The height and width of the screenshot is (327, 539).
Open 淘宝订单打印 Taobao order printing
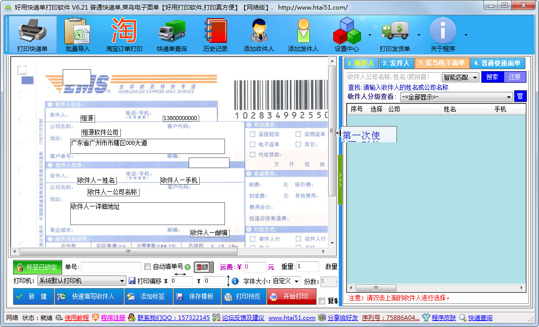coord(124,35)
